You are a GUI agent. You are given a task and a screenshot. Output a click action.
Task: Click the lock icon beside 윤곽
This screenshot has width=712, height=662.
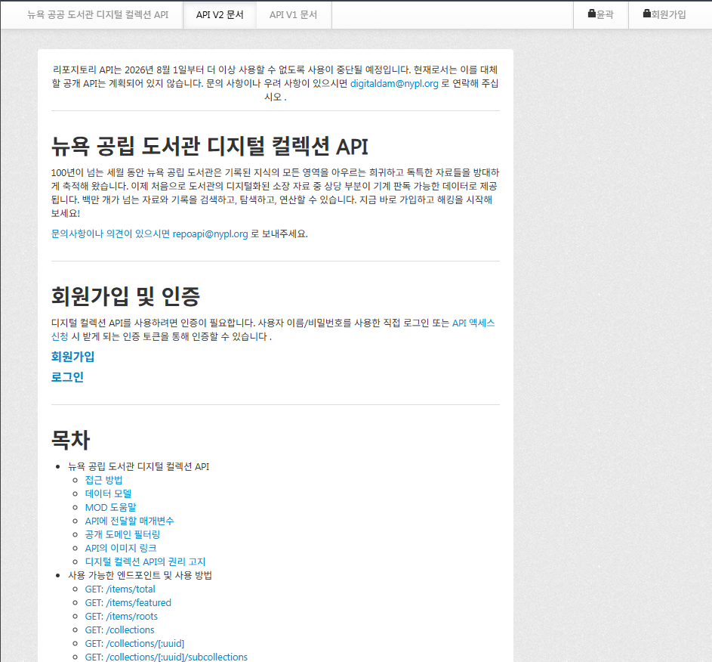tap(592, 14)
